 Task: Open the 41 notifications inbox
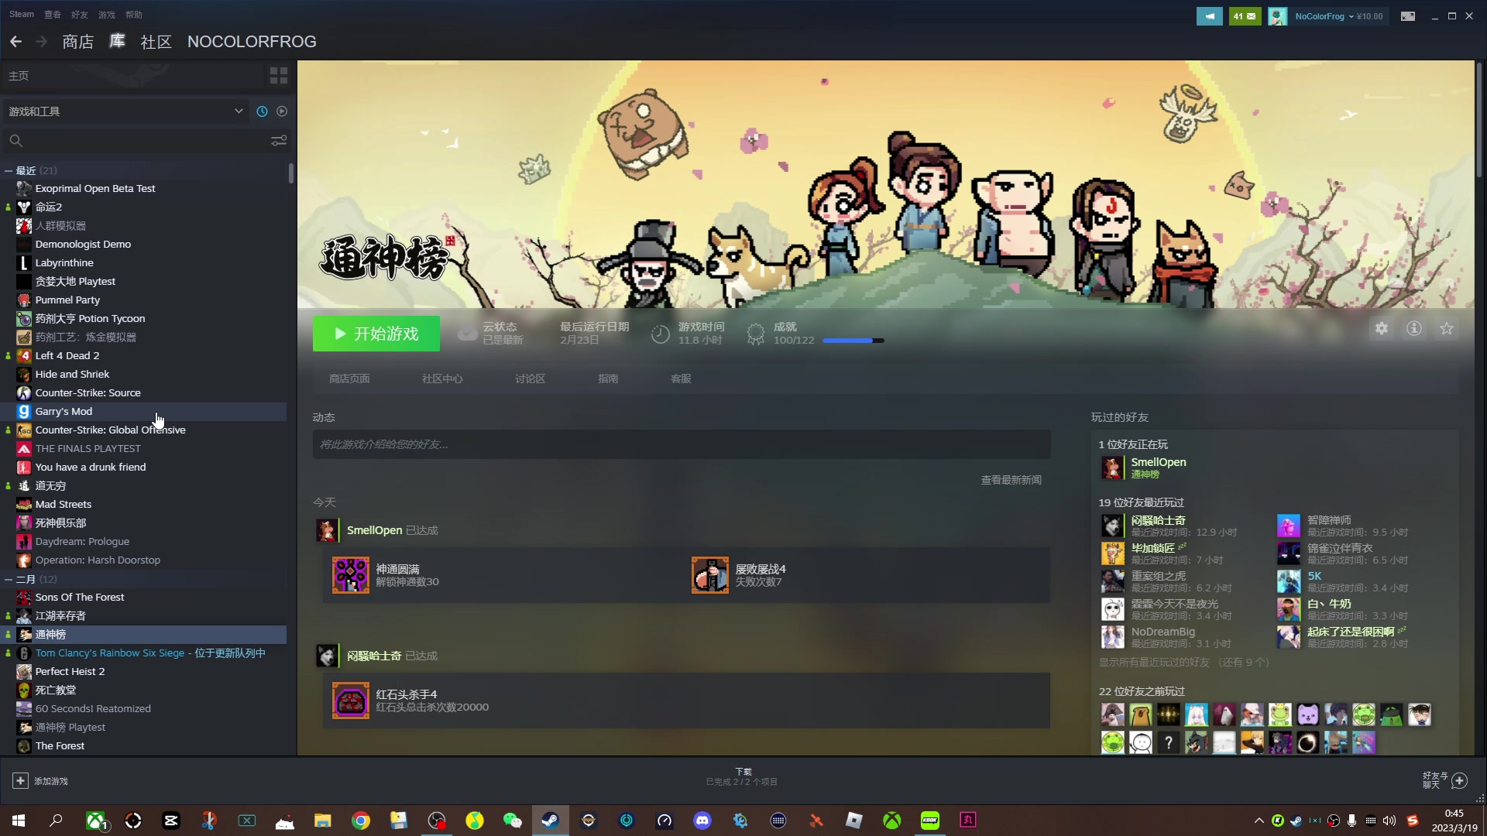(x=1245, y=16)
